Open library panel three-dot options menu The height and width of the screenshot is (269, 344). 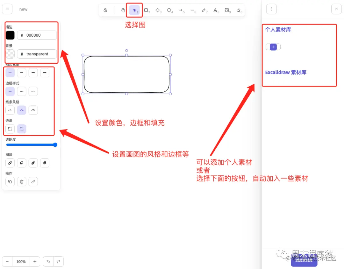[x=271, y=9]
